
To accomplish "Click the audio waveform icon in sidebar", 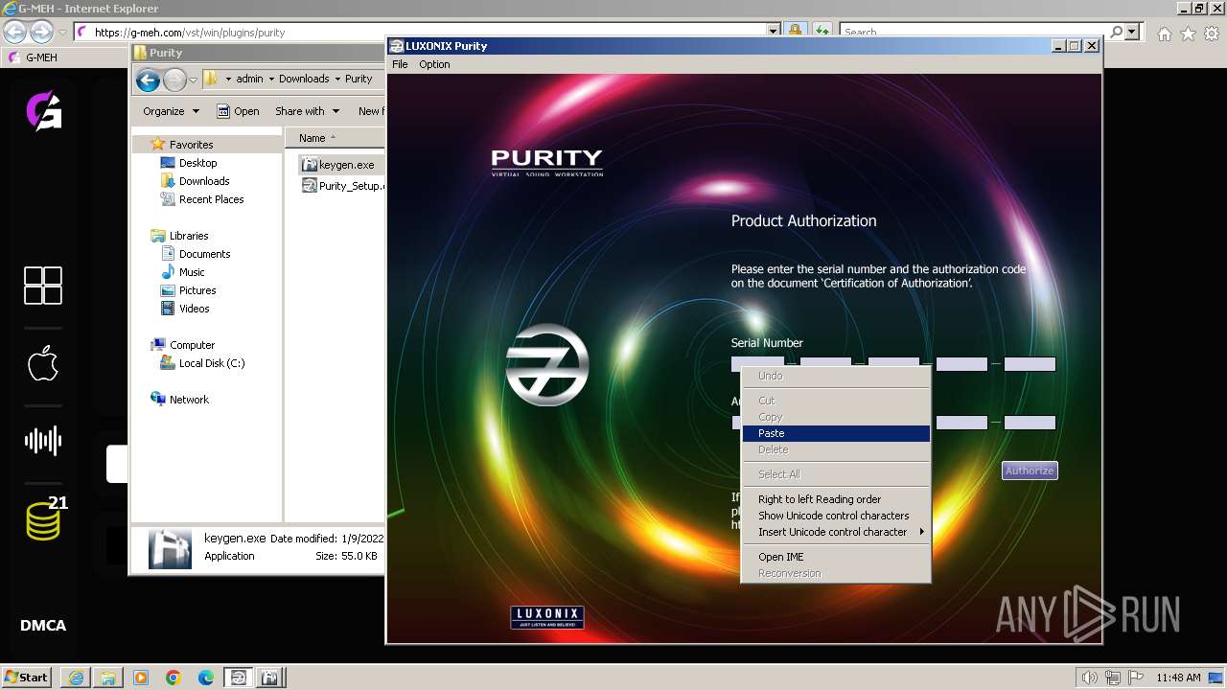I will (x=43, y=441).
